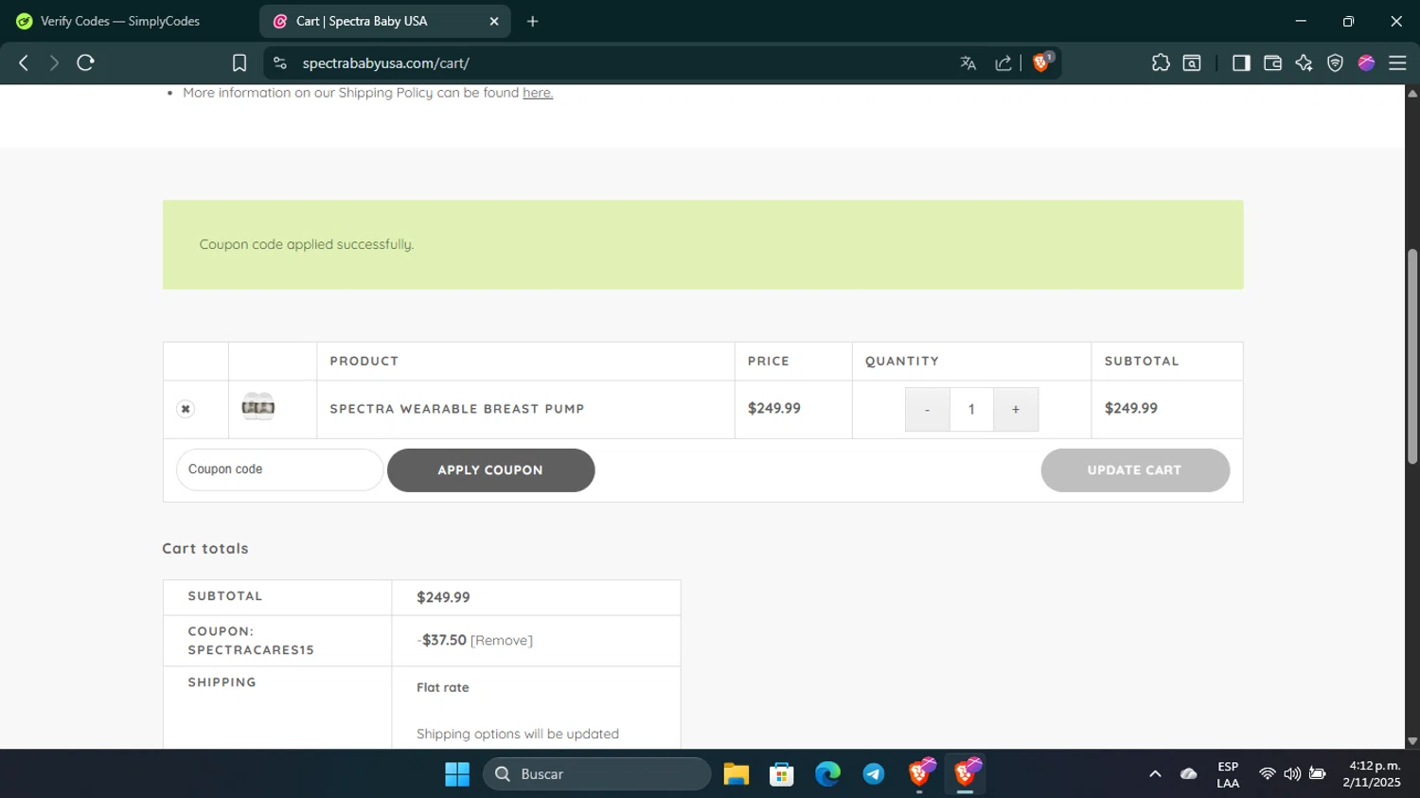The height and width of the screenshot is (798, 1420).
Task: Open the page translate icon
Action: pyautogui.click(x=967, y=62)
